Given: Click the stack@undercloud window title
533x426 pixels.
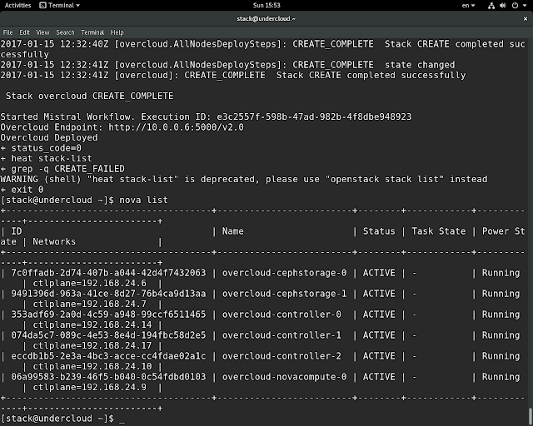Looking at the screenshot, I should coord(266,18).
